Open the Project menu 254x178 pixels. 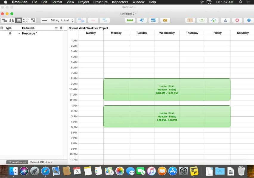pos(83,2)
